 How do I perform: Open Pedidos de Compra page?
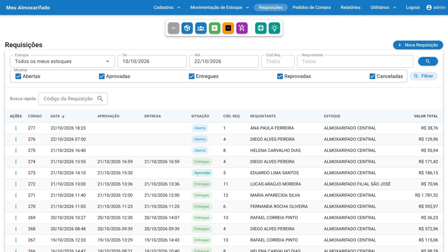tap(311, 7)
